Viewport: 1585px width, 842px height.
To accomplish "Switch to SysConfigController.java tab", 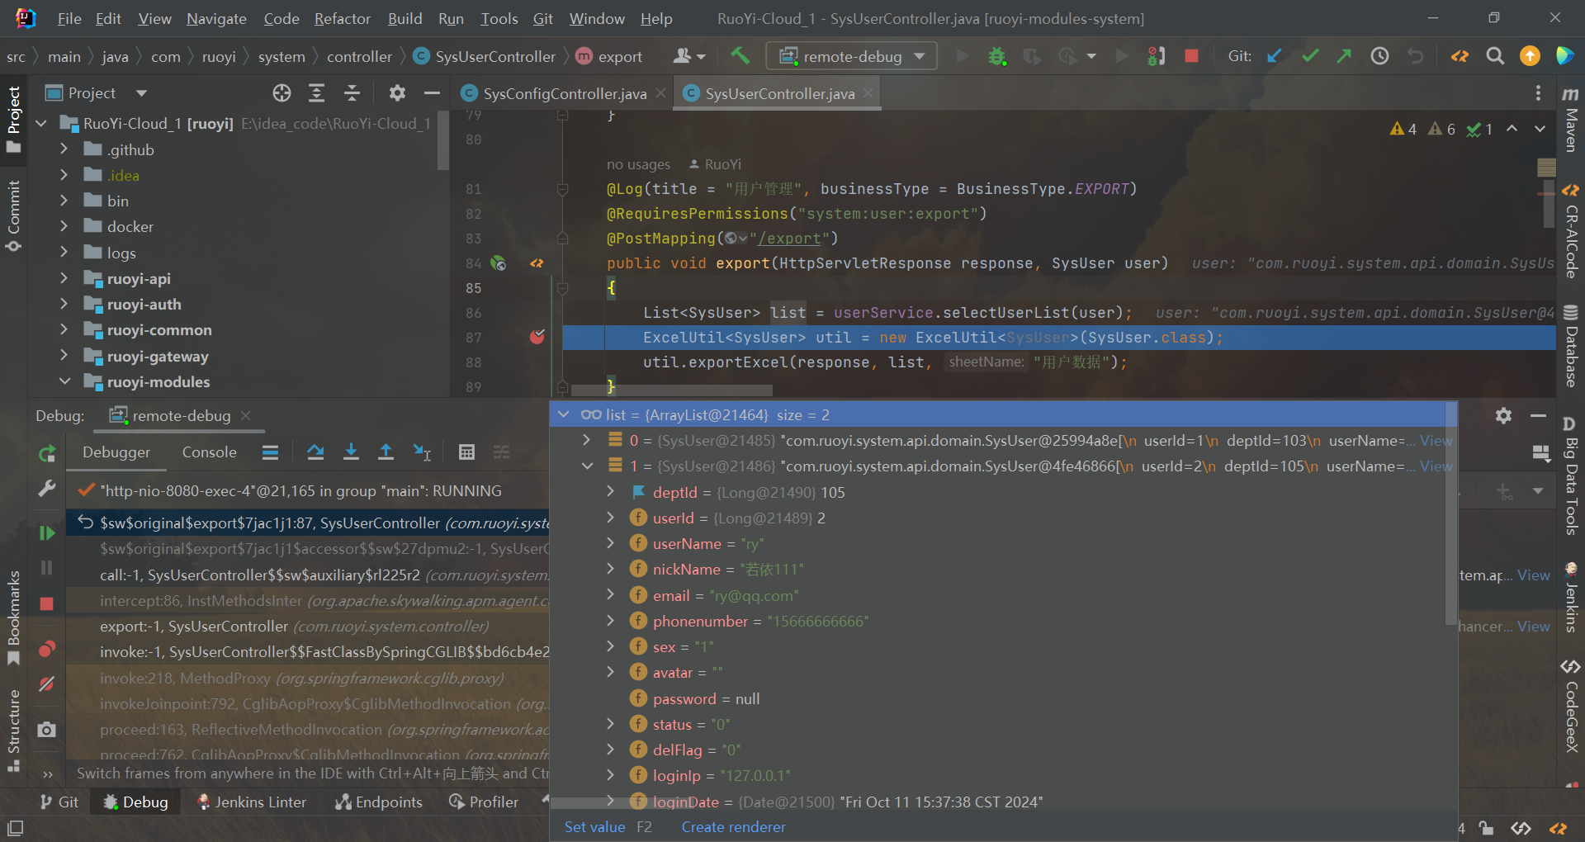I will pos(564,93).
